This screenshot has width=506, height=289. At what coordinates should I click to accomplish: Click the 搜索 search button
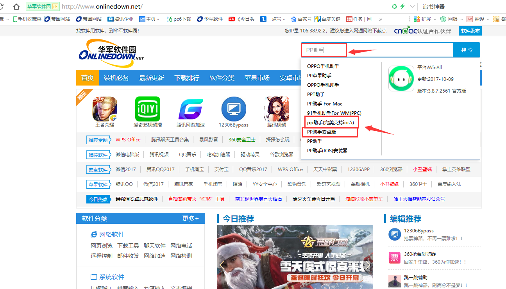pos(467,50)
